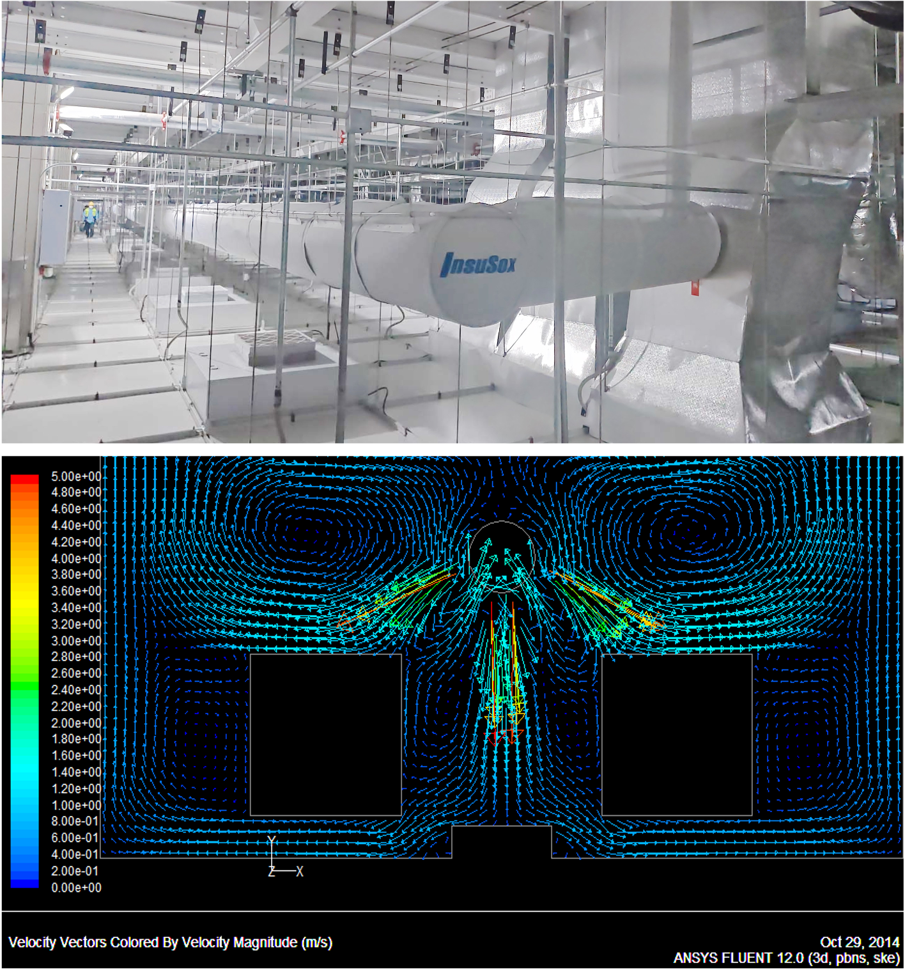Click the left black rectangular obstacle
This screenshot has width=905, height=970.
(x=325, y=734)
